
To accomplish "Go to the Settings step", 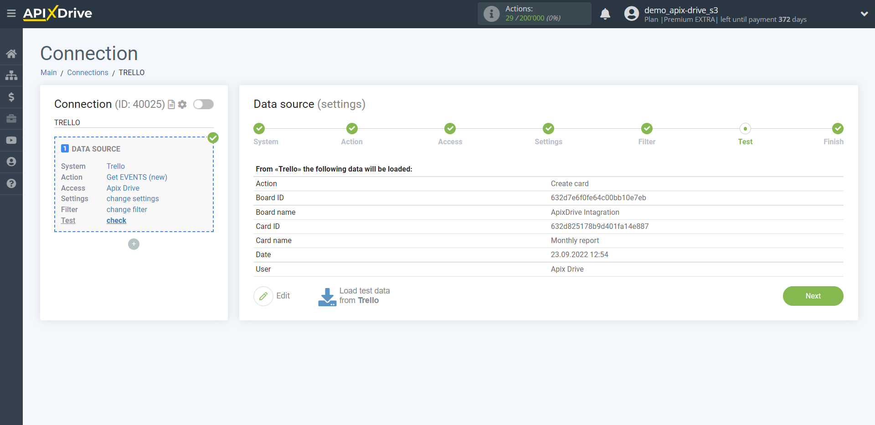I will click(x=548, y=128).
